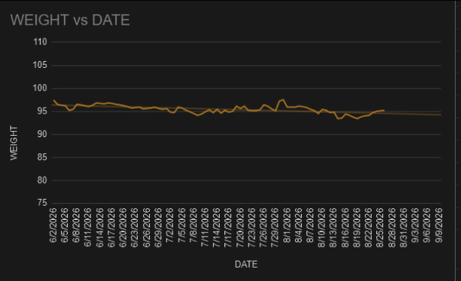This screenshot has width=461, height=281.
Task: Select the 6/17/2026 date label
Action: (x=111, y=227)
